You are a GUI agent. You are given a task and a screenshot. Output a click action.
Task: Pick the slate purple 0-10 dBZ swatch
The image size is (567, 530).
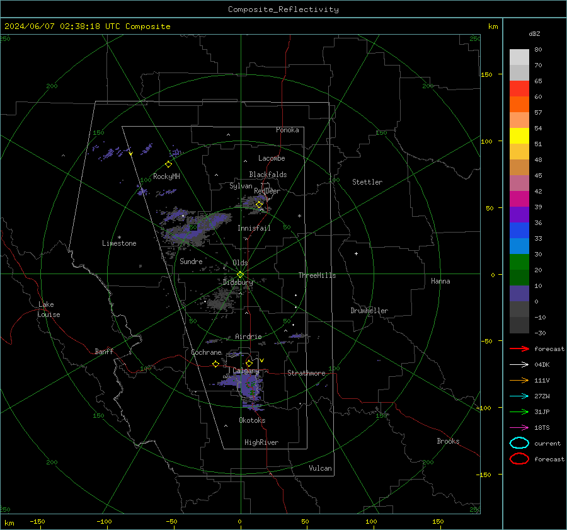point(519,293)
